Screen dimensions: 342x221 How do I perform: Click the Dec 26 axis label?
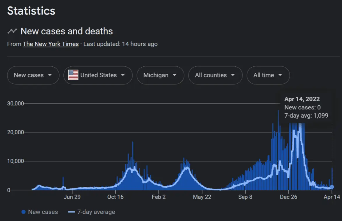[x=288, y=197]
